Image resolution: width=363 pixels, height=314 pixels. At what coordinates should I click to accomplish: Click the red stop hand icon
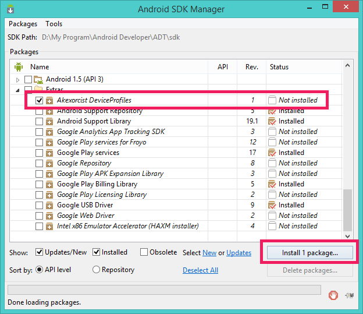click(x=333, y=295)
